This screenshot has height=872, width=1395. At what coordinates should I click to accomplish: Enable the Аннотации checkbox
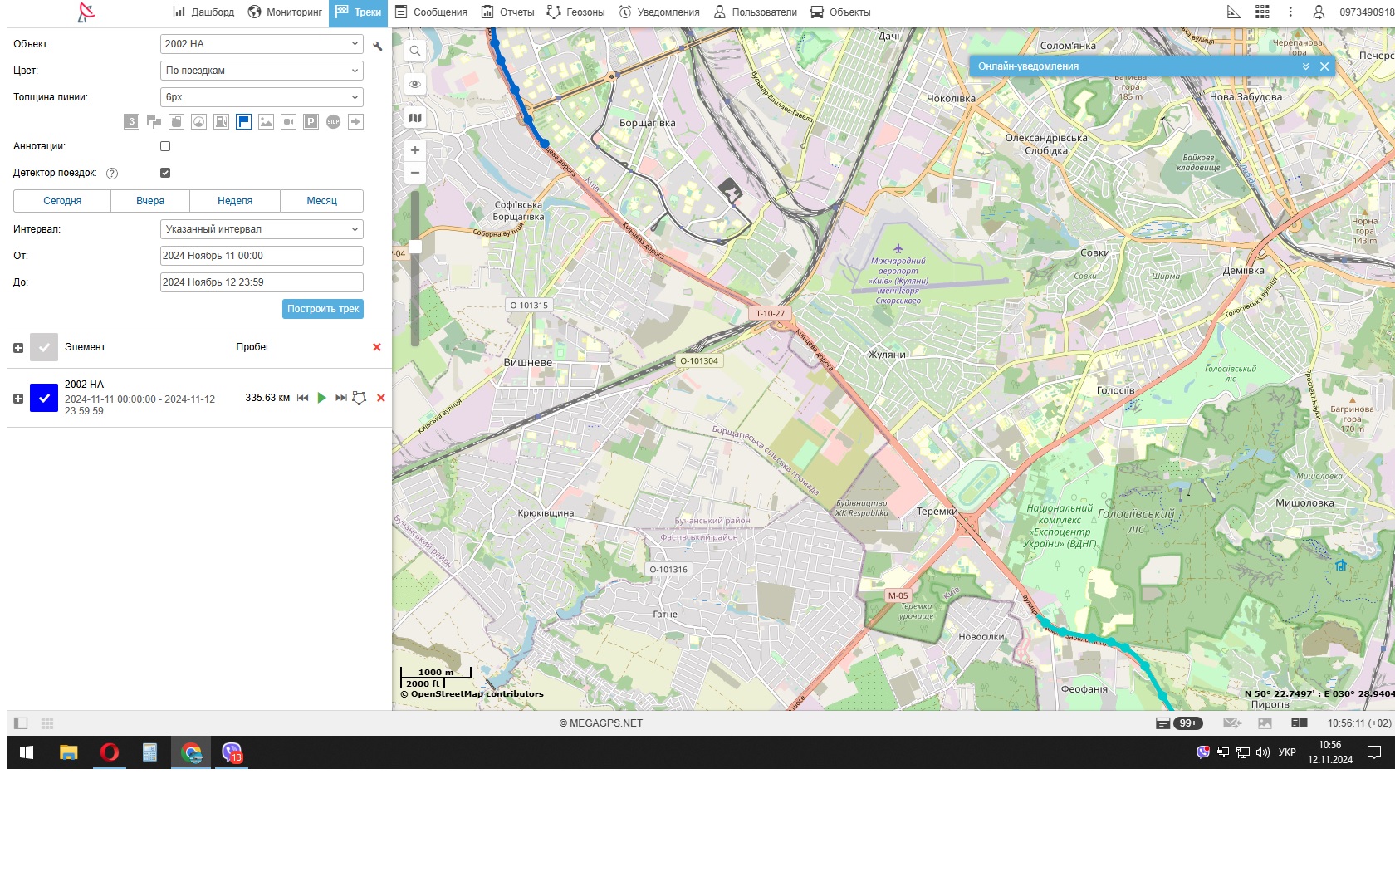click(x=165, y=146)
